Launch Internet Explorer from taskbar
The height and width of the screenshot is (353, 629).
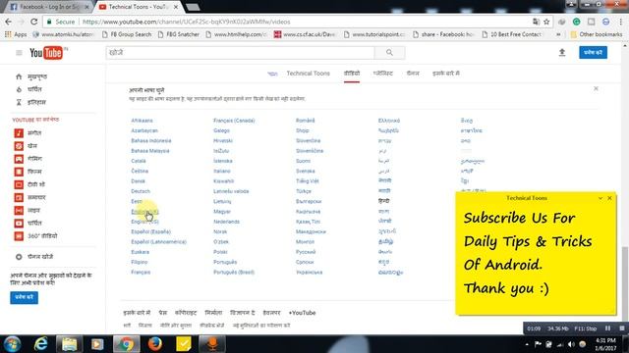(x=40, y=344)
